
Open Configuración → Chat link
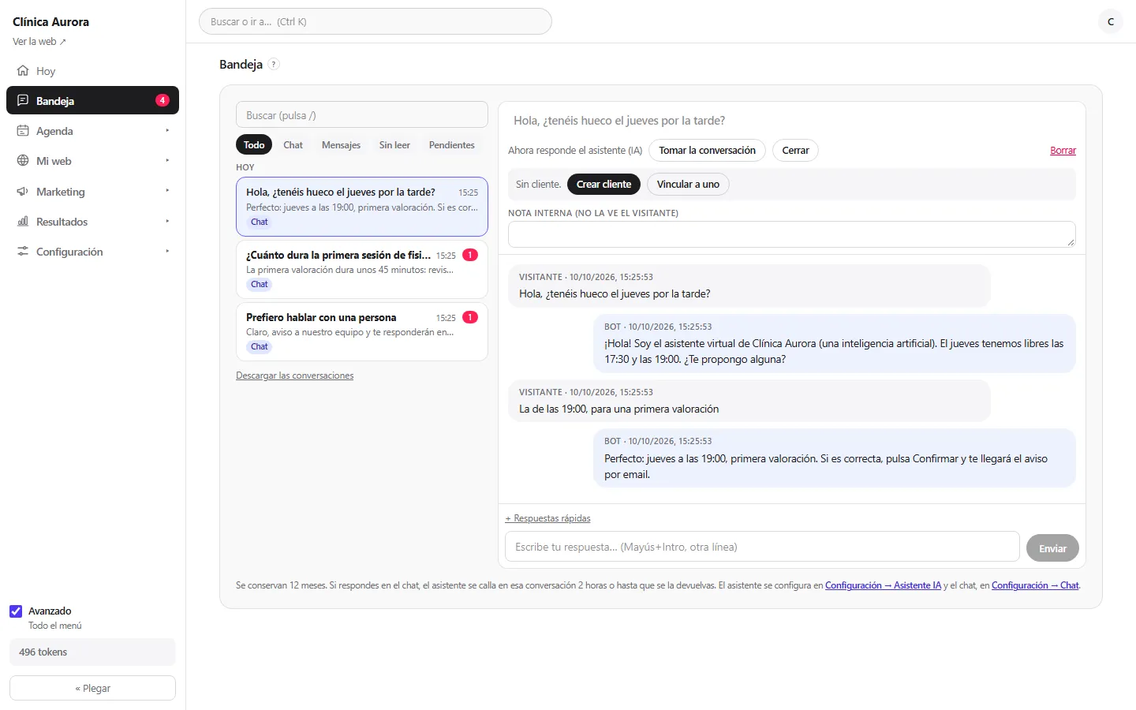tap(1035, 585)
